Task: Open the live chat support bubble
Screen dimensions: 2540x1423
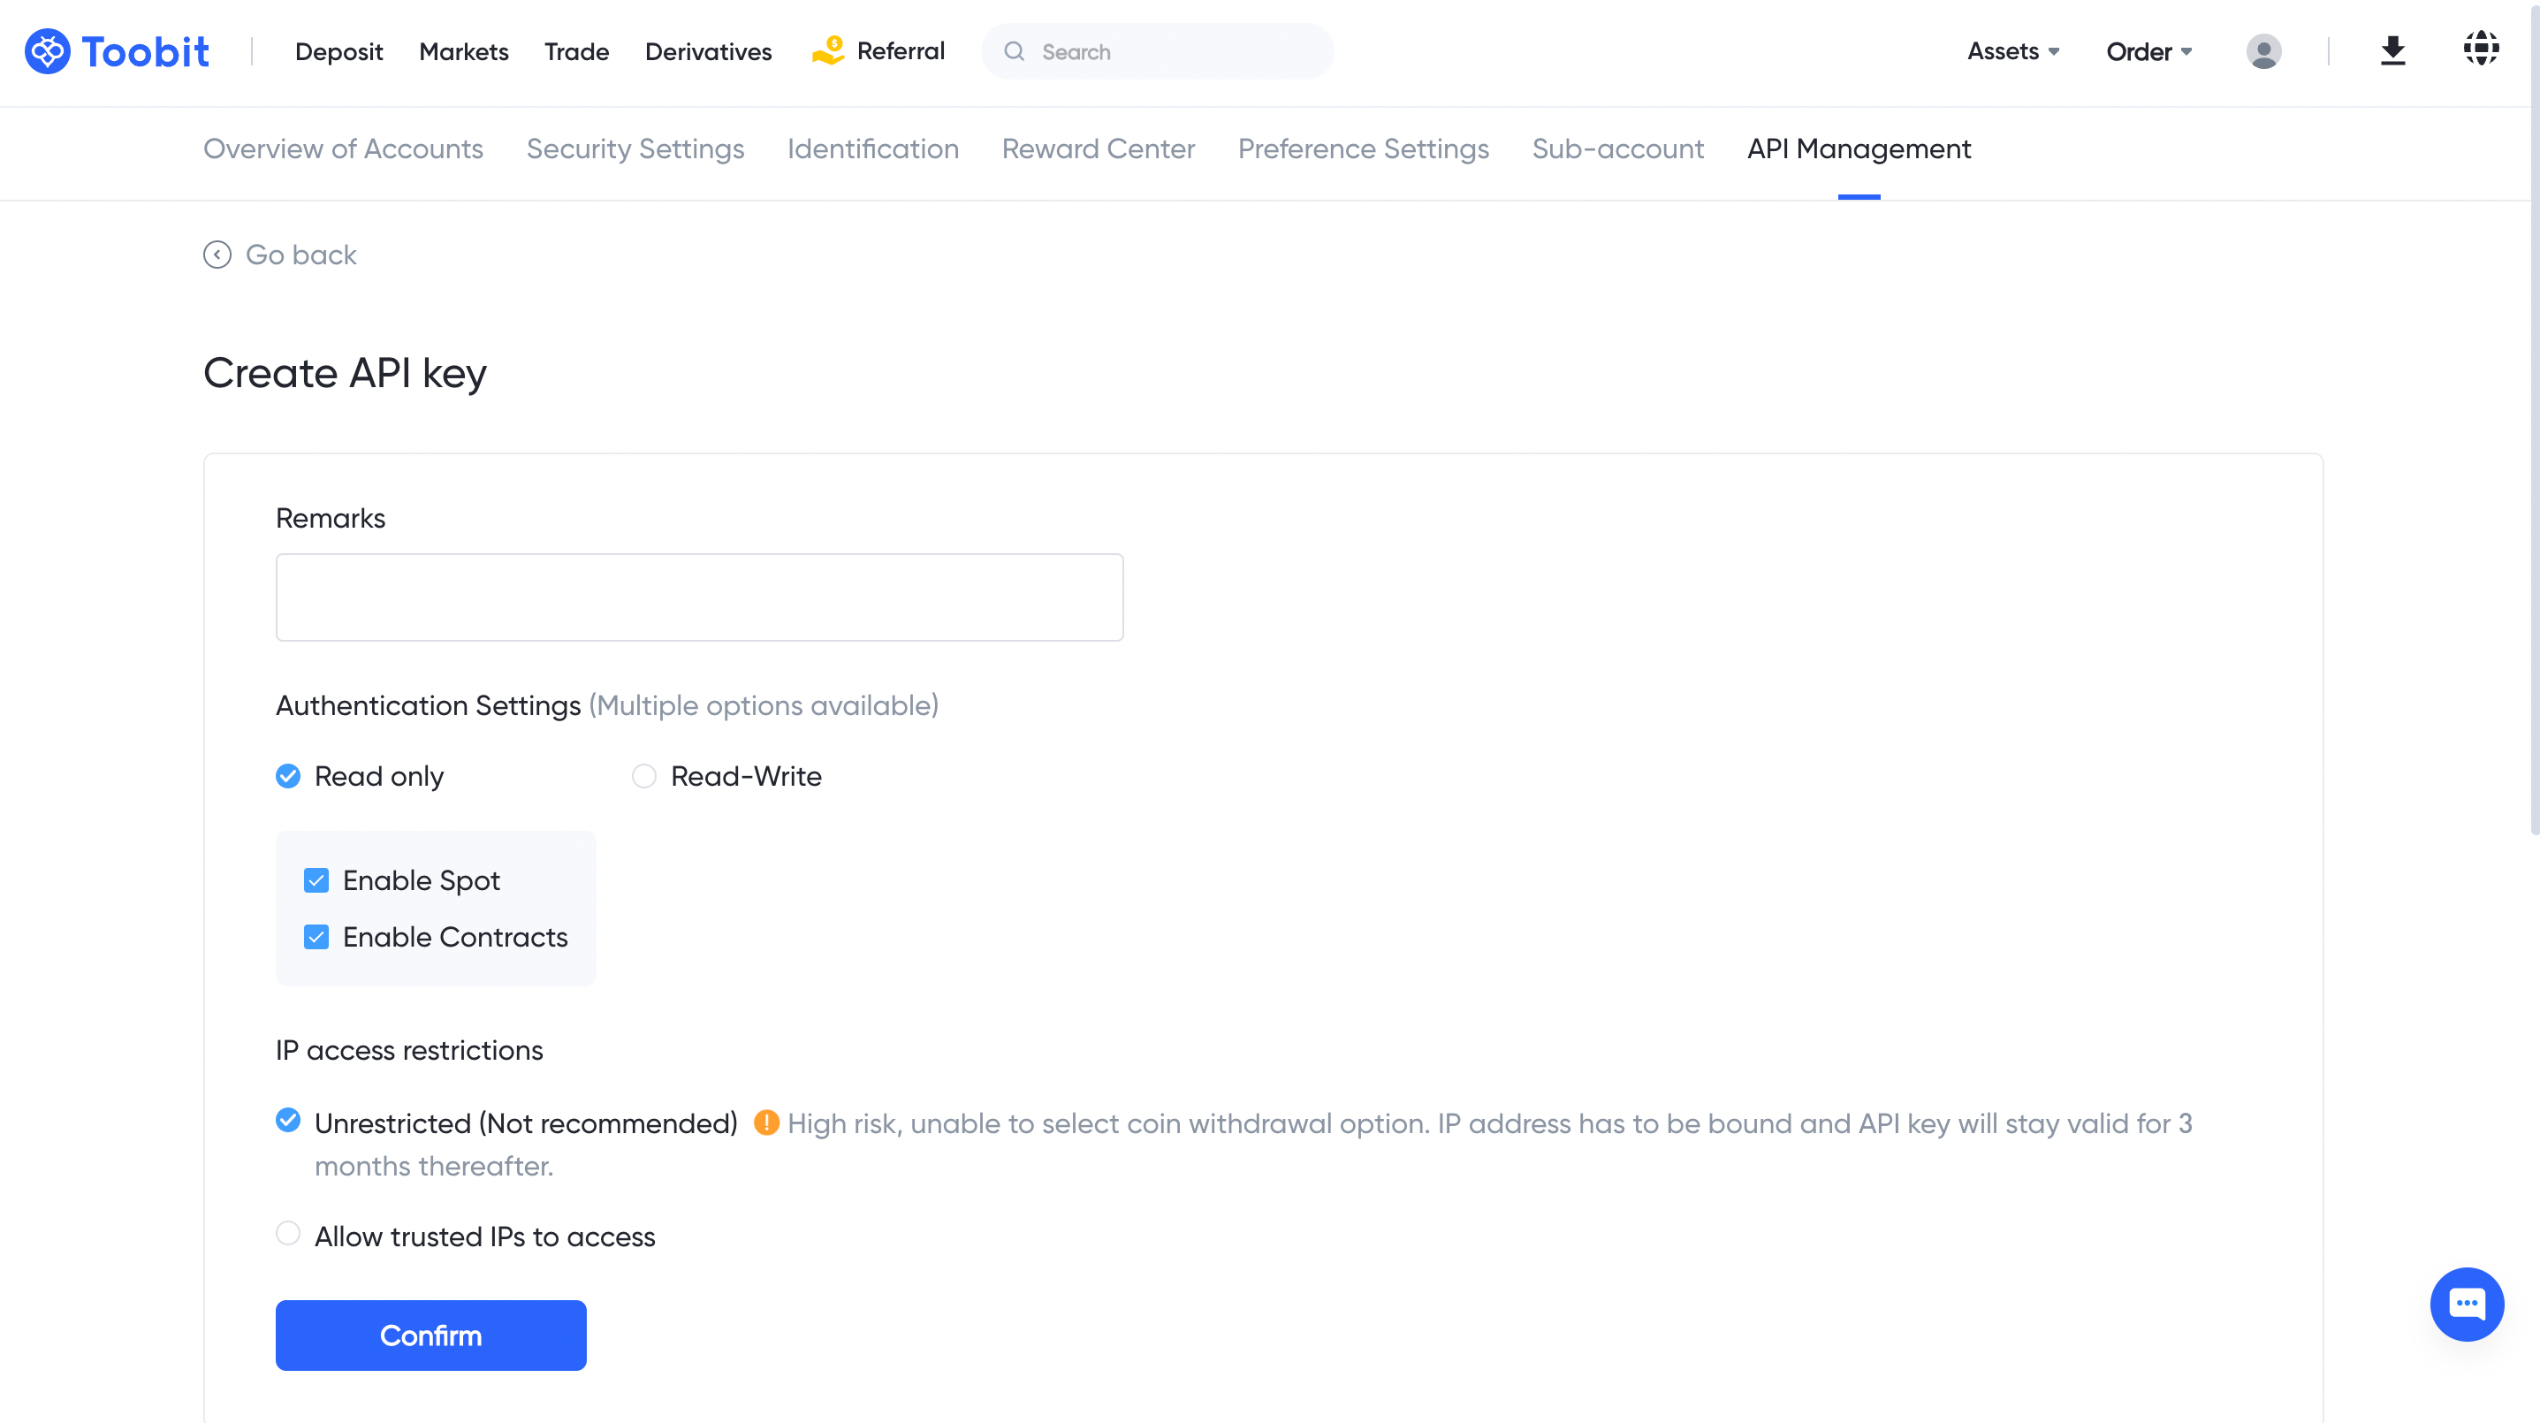Action: pyautogui.click(x=2466, y=1304)
